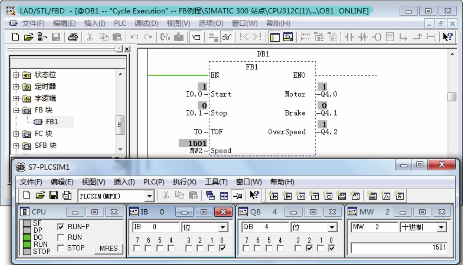Screen dimensions: 463x265
Task: Click the QB 4 address field
Action: [265, 227]
